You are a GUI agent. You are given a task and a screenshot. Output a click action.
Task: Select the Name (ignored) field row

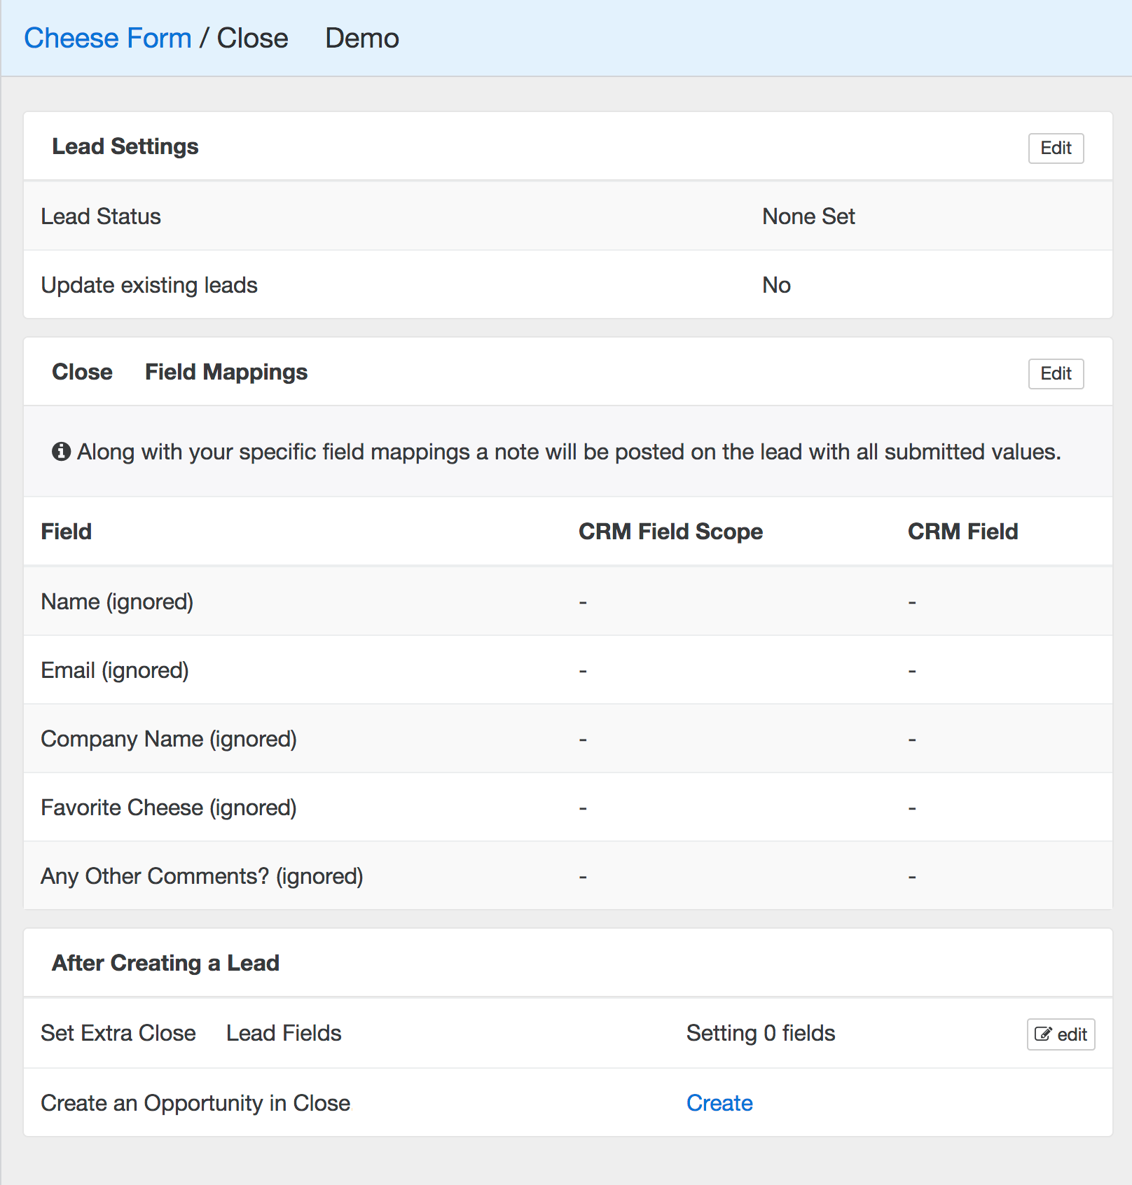pos(117,602)
